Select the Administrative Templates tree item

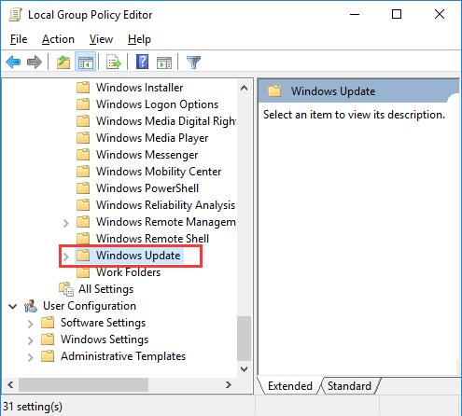123,356
